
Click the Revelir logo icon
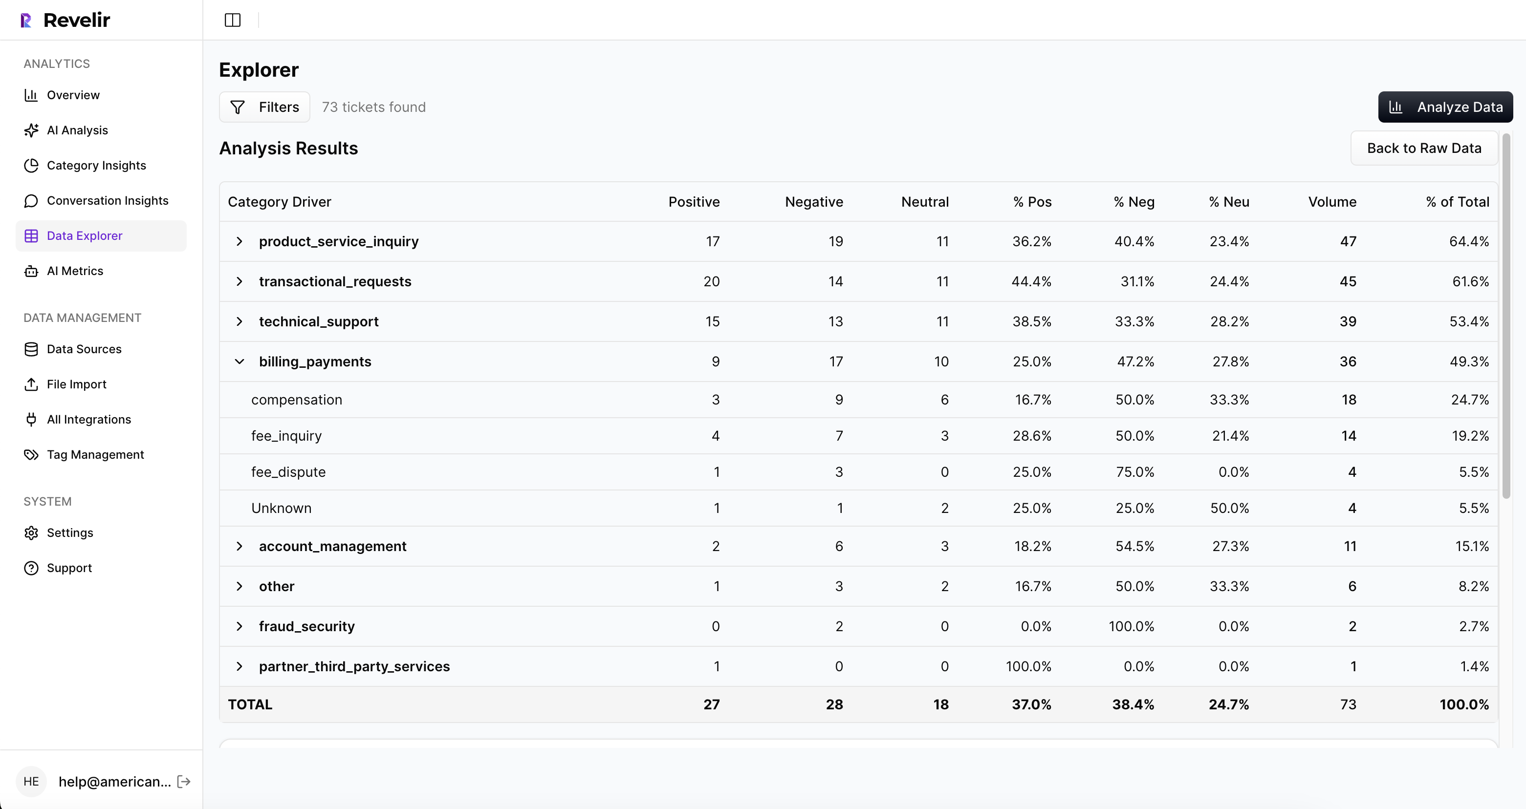click(x=26, y=20)
